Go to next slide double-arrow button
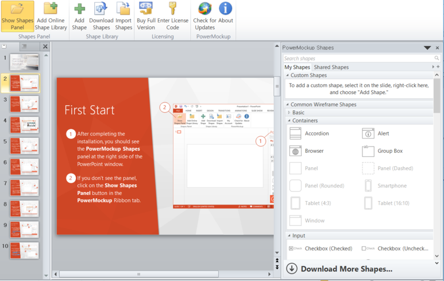Viewport: 444px width, 281px height. [x=277, y=267]
